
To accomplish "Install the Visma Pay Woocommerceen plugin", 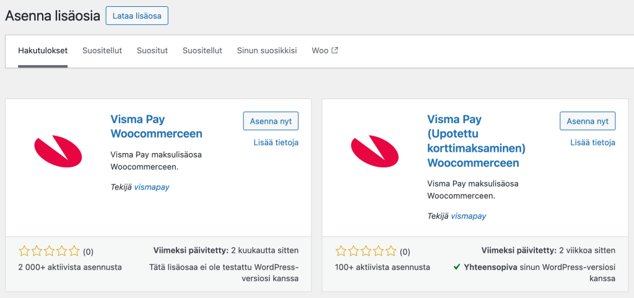I will [271, 121].
